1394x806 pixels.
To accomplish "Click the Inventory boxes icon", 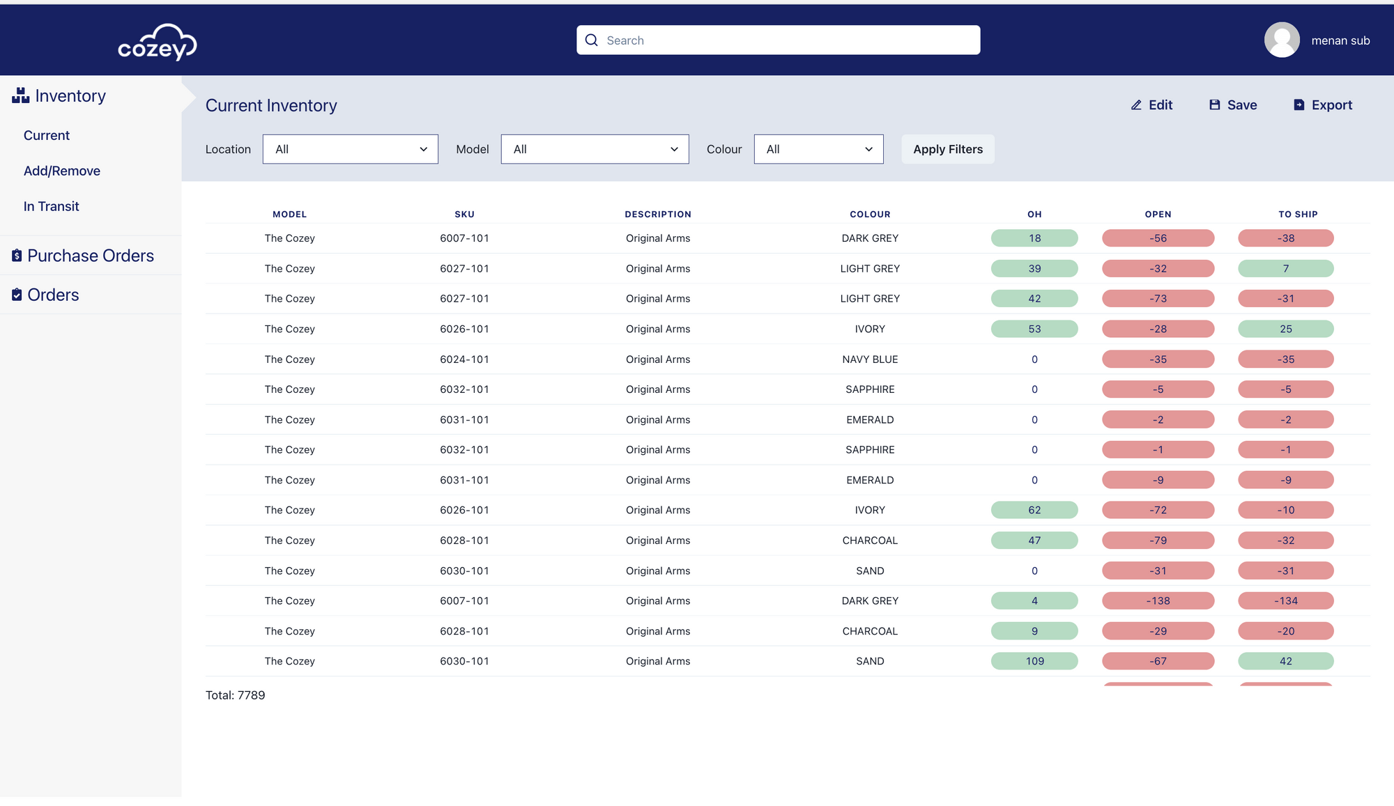I will (20, 95).
